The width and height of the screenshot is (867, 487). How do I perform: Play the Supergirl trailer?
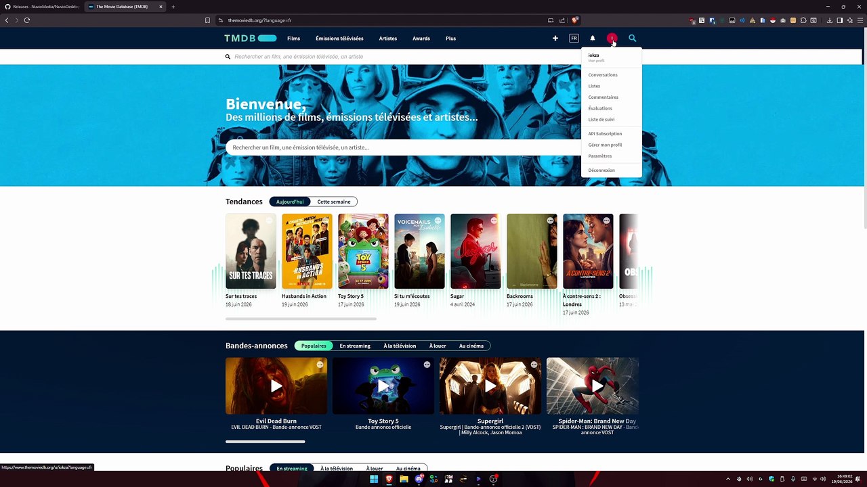click(490, 386)
